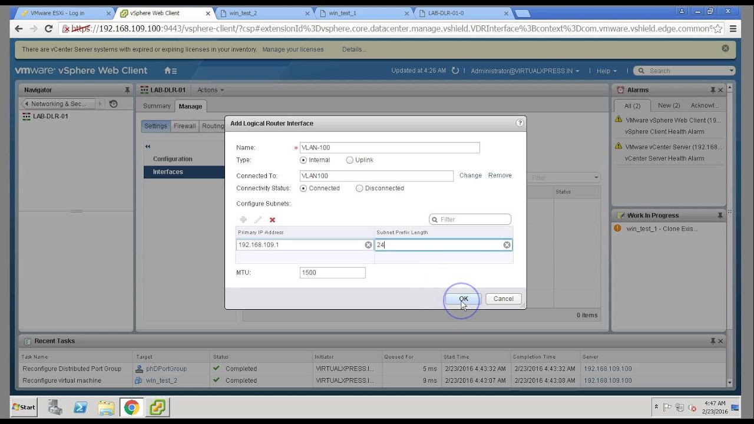
Task: Select the Settings sub-tab
Action: 156,126
